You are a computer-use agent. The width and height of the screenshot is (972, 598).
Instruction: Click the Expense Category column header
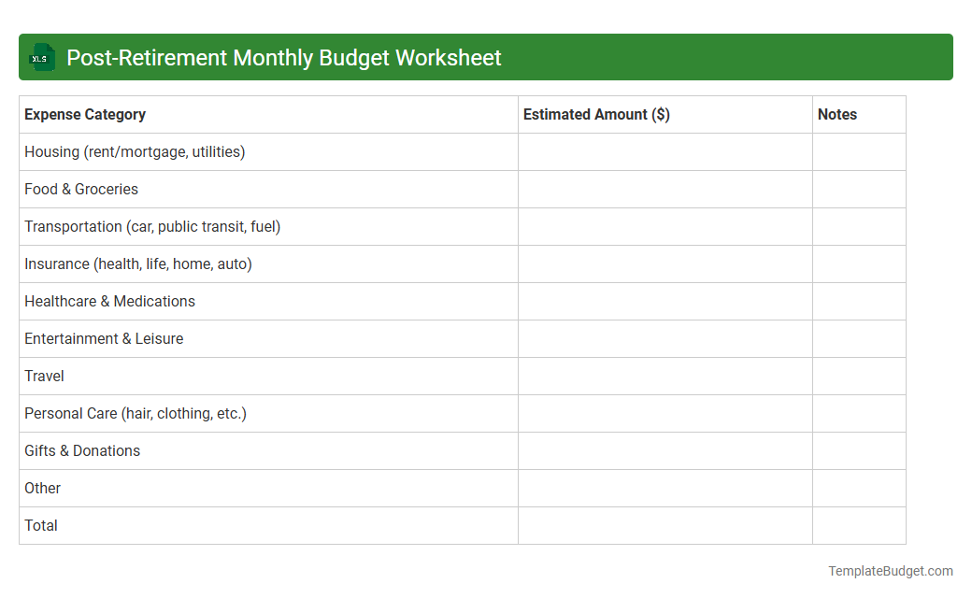point(85,114)
